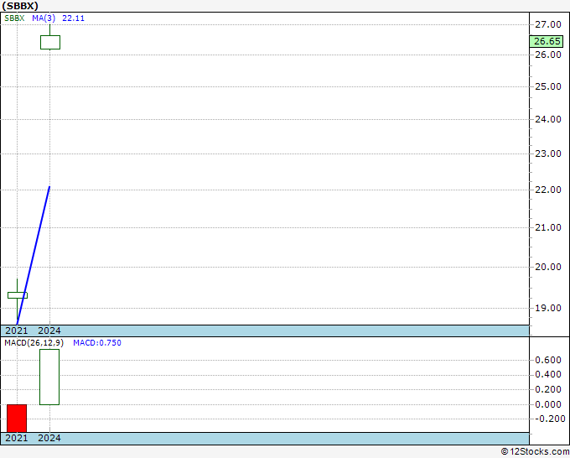
Task: Click 2024 on the MACD date axis
Action: click(49, 438)
